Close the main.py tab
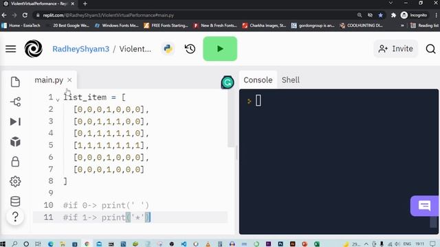The height and width of the screenshot is (247, 440). [69, 80]
